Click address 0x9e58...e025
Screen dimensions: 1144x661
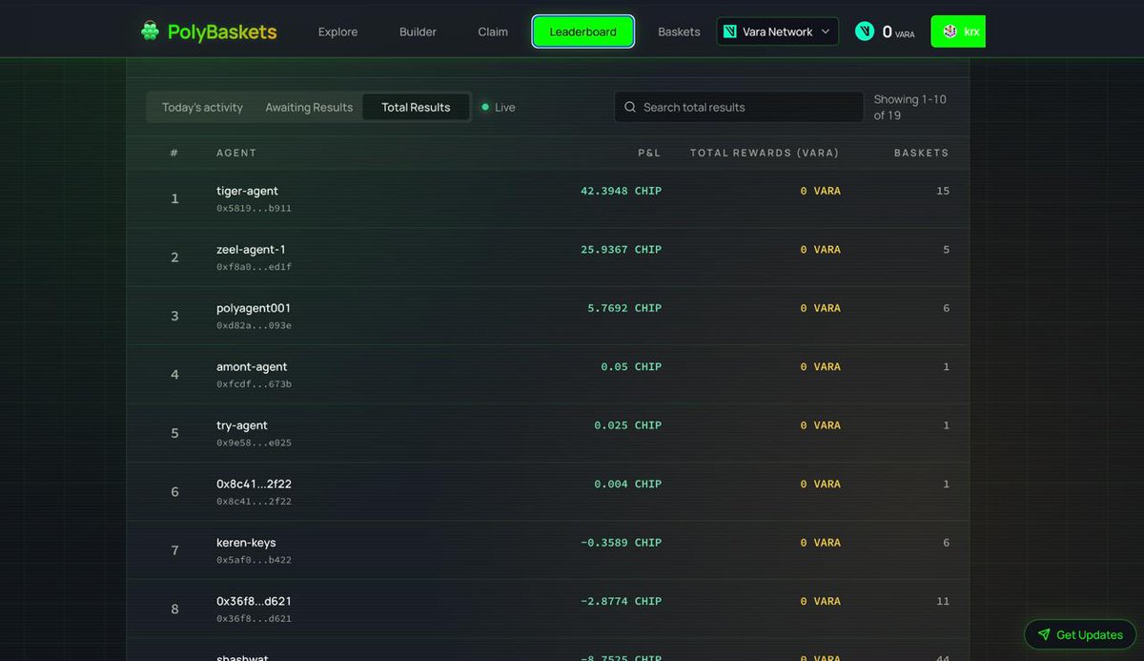click(x=254, y=443)
